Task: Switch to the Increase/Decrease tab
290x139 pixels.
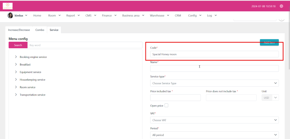Action: tap(19, 30)
